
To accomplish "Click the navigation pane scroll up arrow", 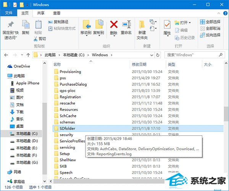I will coord(45,63).
